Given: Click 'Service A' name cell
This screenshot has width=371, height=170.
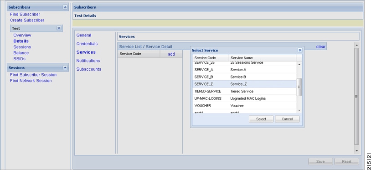Looking at the screenshot, I should pyautogui.click(x=238, y=70).
